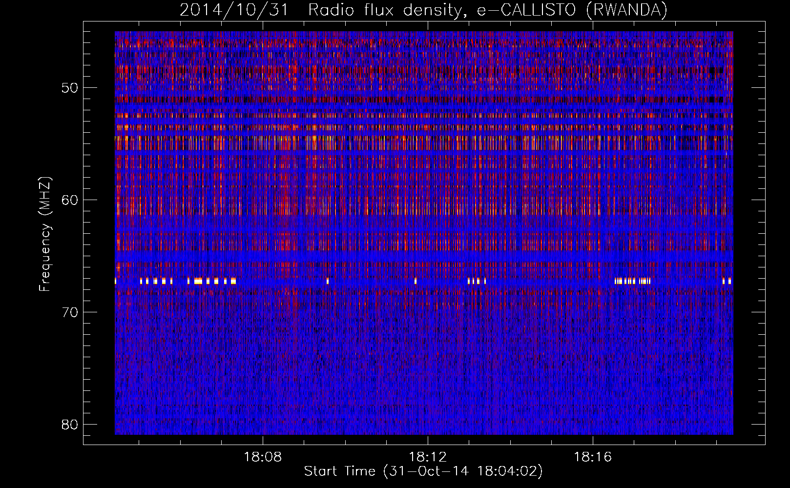Click the isolated white burst near 18:09:30
This screenshot has height=488, width=790.
pos(328,281)
